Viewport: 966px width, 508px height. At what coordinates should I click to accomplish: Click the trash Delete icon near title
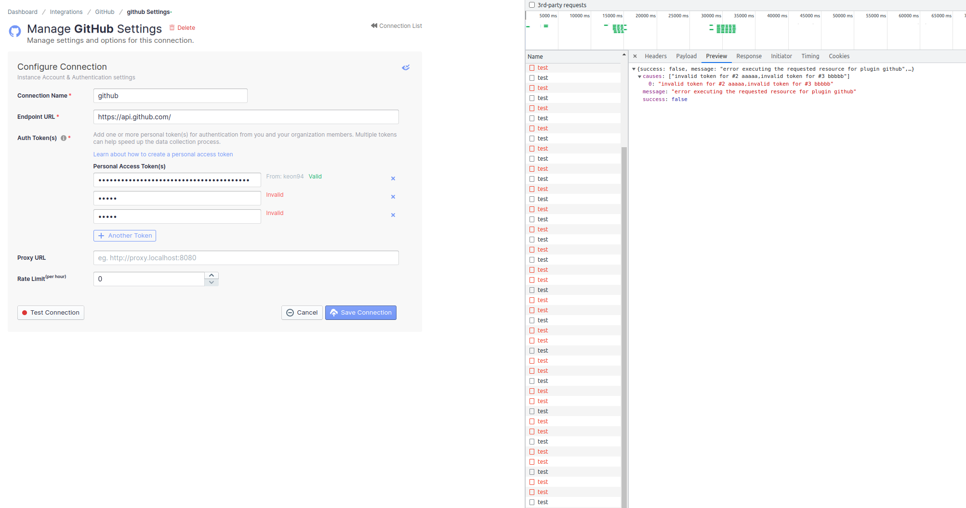coord(172,27)
